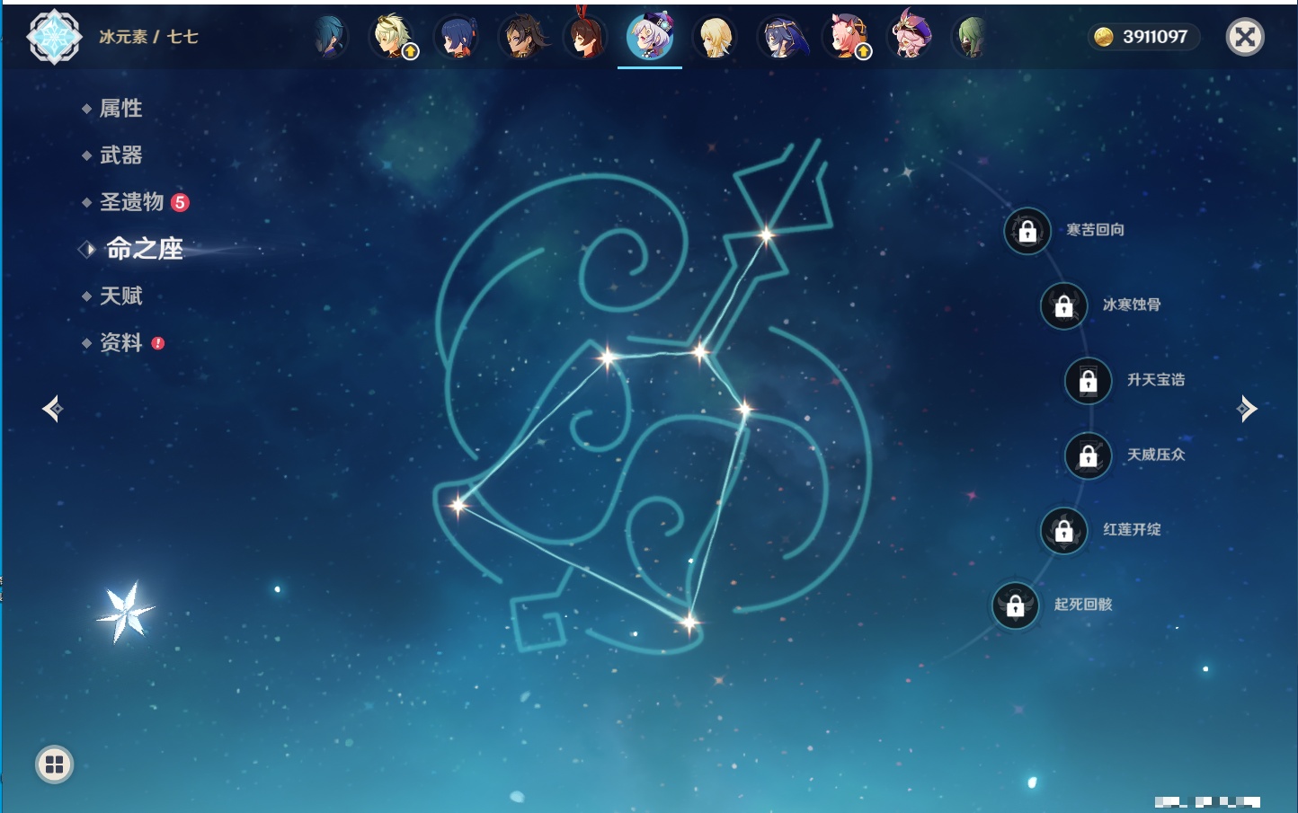Screen dimensions: 1298x813
Task: Click the red exclamation badge next to 资料
Action: [158, 342]
